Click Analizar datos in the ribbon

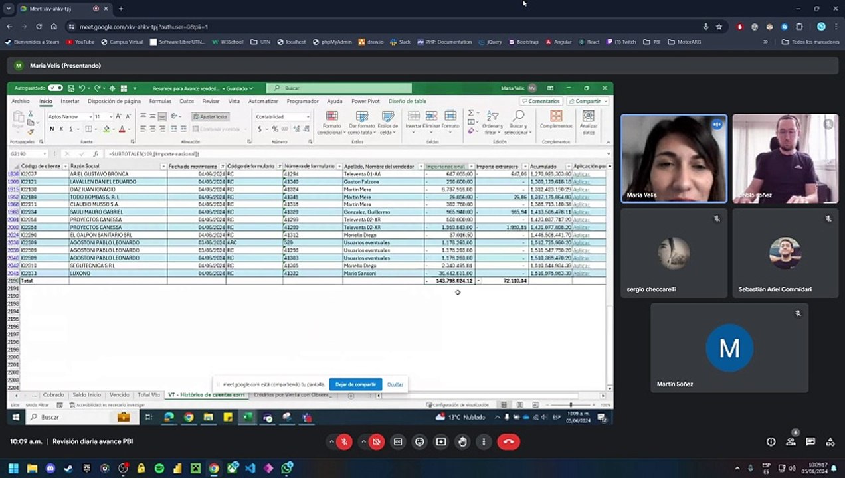(589, 122)
